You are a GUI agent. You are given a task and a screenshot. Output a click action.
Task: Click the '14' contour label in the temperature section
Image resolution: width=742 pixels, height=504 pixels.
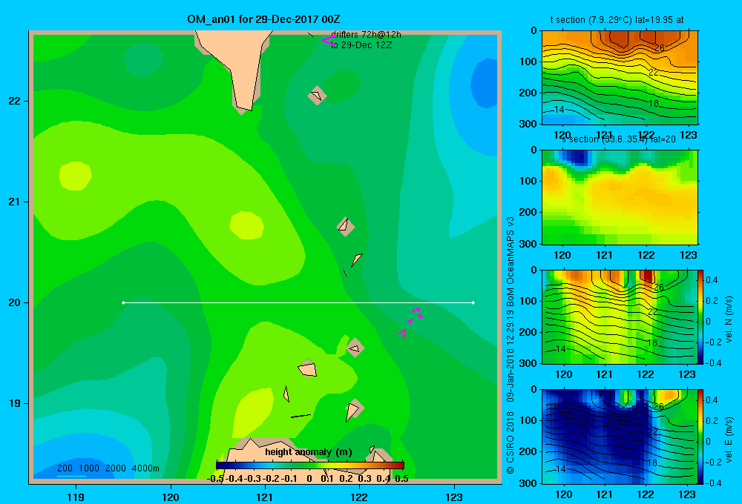coord(559,109)
